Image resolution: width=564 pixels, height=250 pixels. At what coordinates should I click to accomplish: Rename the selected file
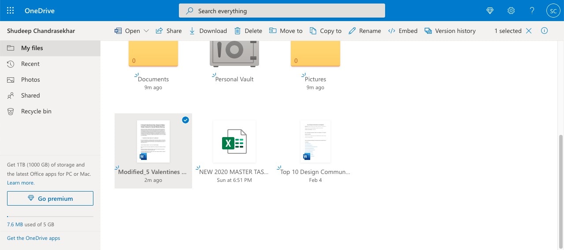pyautogui.click(x=364, y=31)
